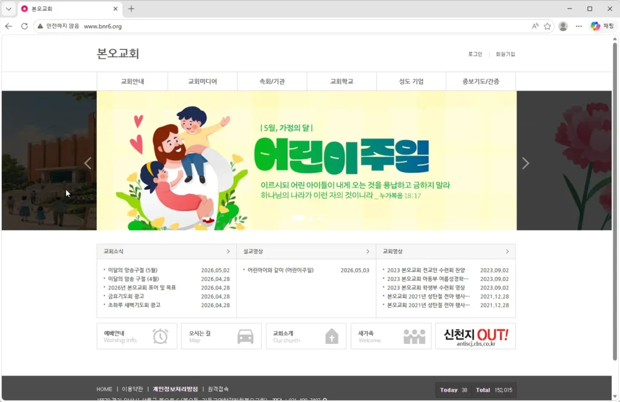This screenshot has height=402, width=620.
Task: Open the 교회학교 menu
Action: (x=341, y=82)
